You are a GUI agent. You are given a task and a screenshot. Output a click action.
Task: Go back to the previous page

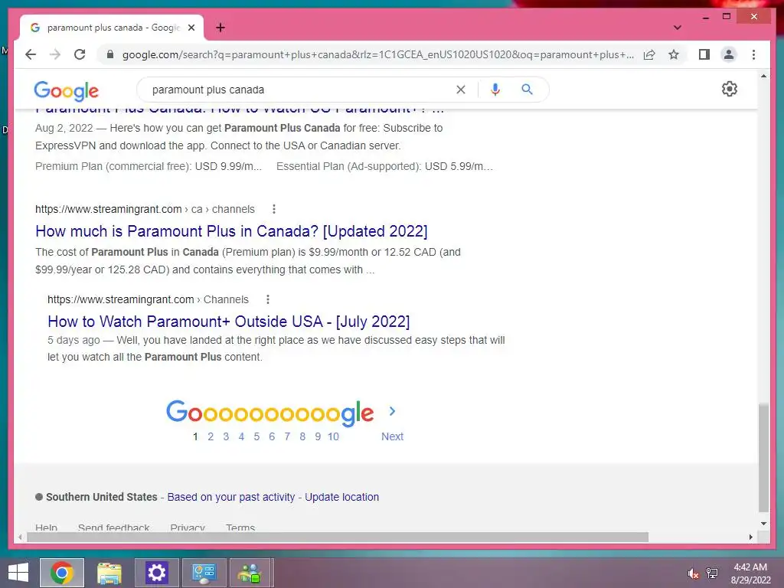click(31, 54)
